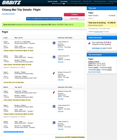Open More Flight Details link
117x140 pixels.
pyautogui.click(x=95, y=72)
